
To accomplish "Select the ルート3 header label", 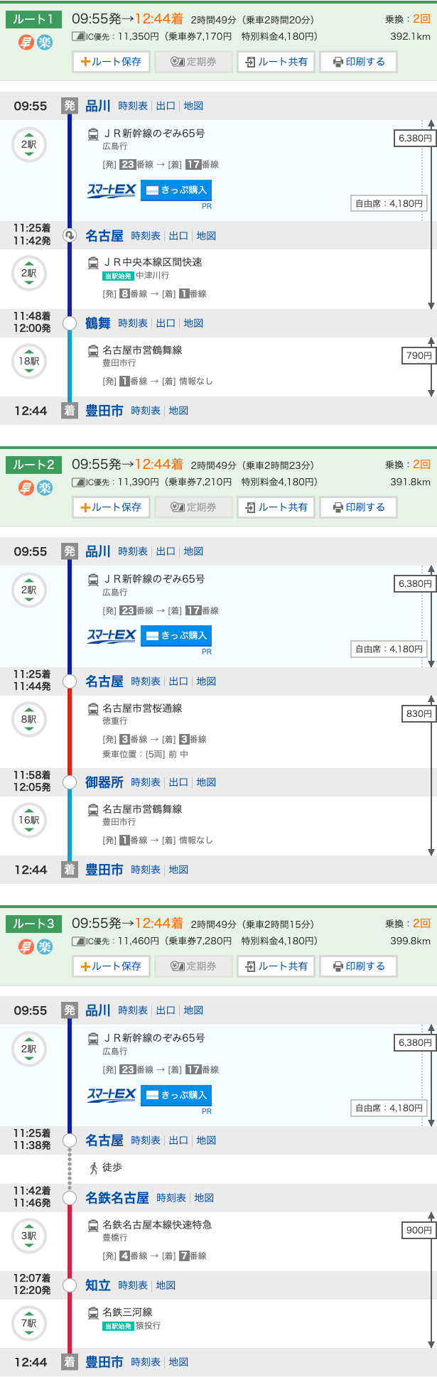I will coord(33,924).
